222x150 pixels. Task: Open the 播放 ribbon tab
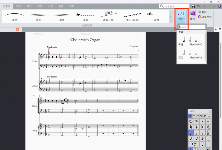(29, 6)
